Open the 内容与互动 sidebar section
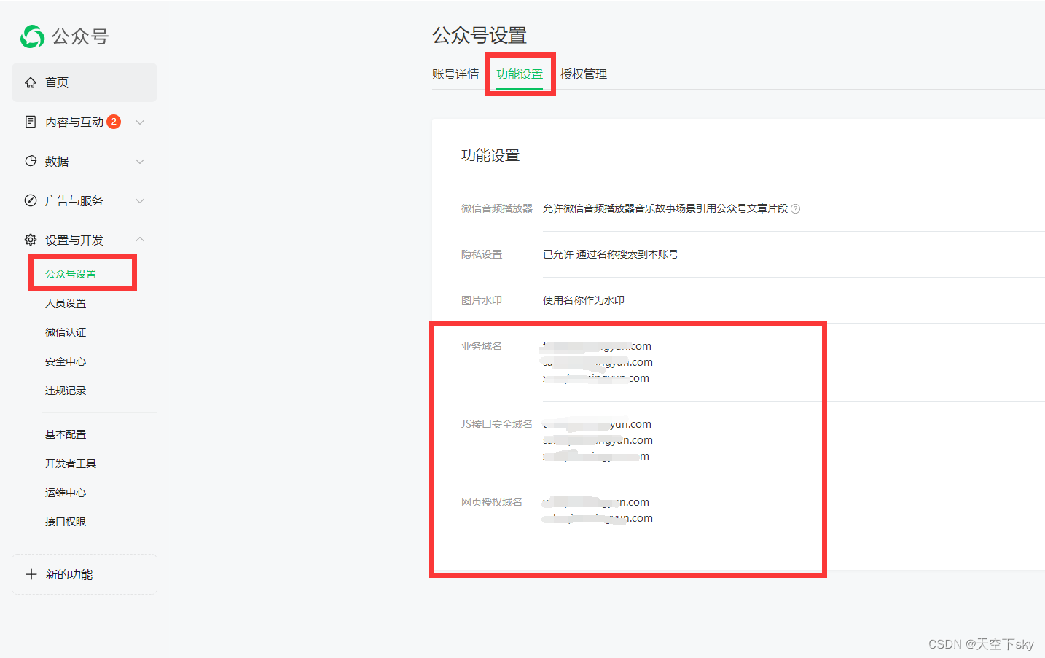This screenshot has height=658, width=1045. pos(85,122)
